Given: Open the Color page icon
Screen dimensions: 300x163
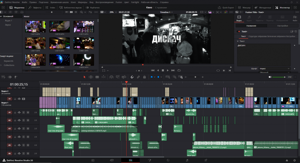Looking at the screenshot, I should click(168, 160).
